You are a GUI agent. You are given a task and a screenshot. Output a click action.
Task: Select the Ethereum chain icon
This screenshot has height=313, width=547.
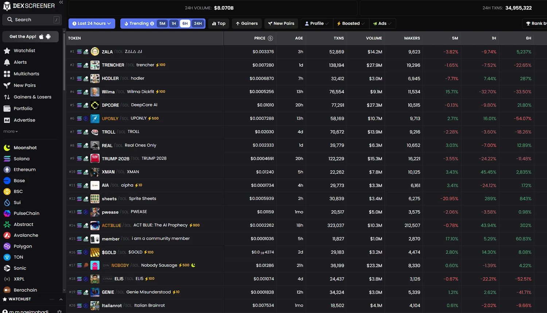[x=7, y=170]
